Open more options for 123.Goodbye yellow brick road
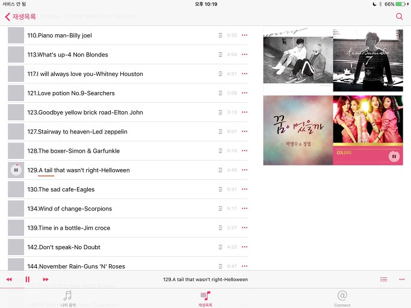 (x=244, y=112)
